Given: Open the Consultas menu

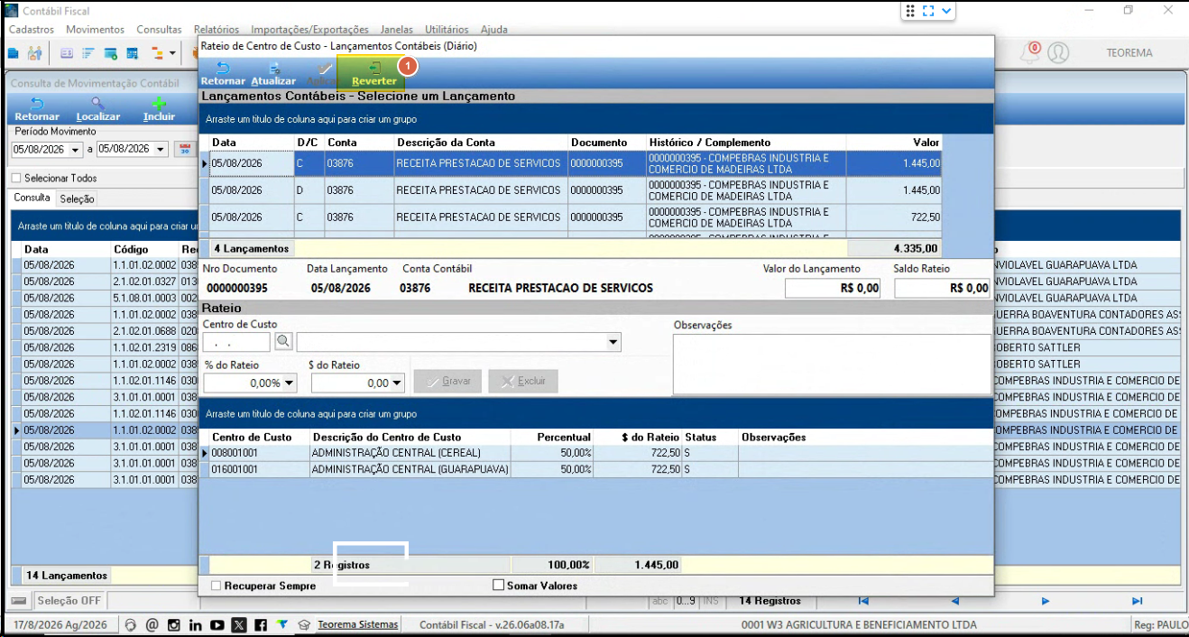Looking at the screenshot, I should pos(160,30).
